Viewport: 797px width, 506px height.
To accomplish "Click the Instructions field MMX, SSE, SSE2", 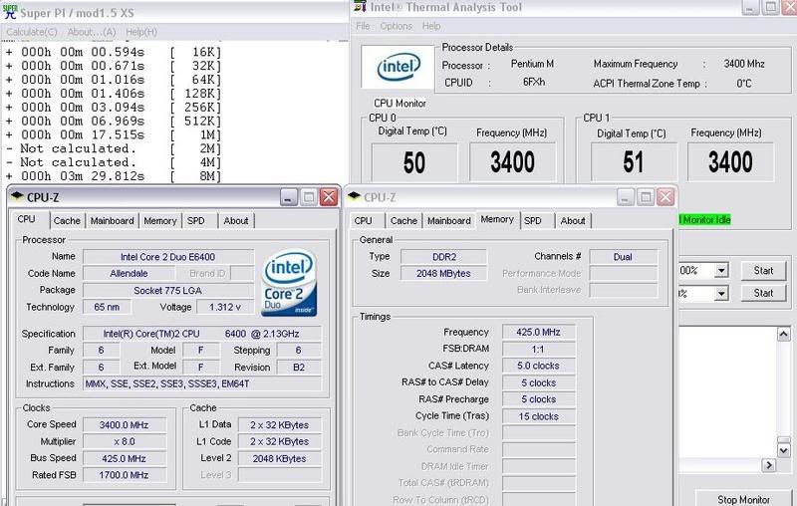I will click(202, 383).
